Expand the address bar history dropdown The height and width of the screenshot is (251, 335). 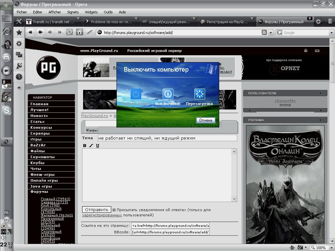pyautogui.click(x=271, y=33)
